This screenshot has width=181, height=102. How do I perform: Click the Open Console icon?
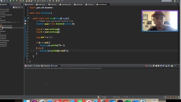coord(172,66)
